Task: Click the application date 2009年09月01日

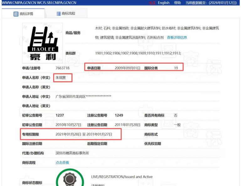Action: coord(127,68)
